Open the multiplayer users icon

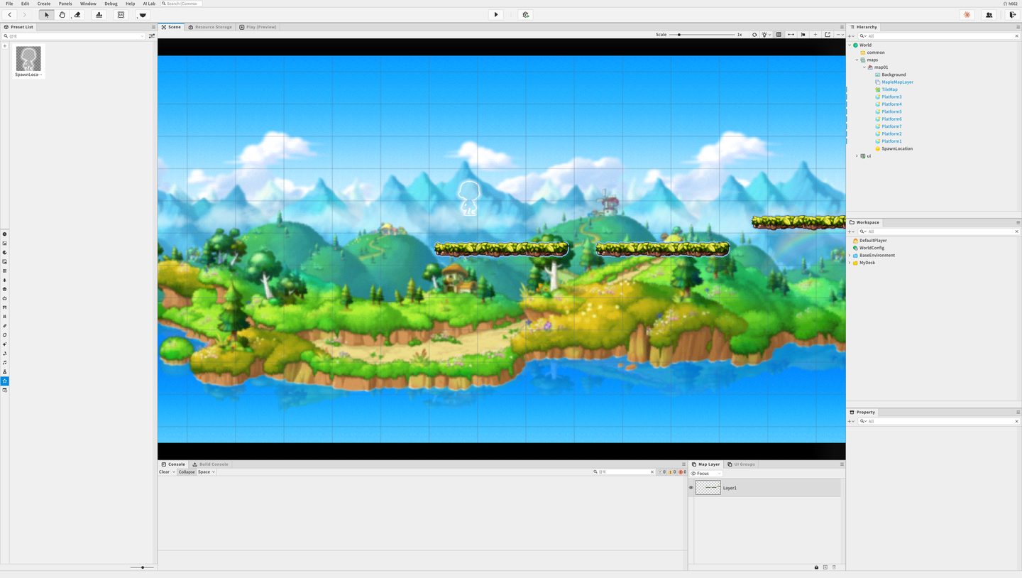989,15
